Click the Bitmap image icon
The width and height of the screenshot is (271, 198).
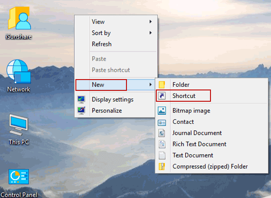162,110
